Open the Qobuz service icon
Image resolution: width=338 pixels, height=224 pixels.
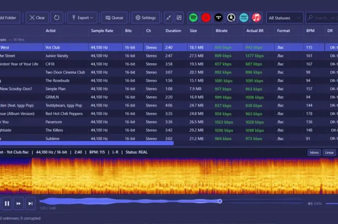[x=231, y=18]
